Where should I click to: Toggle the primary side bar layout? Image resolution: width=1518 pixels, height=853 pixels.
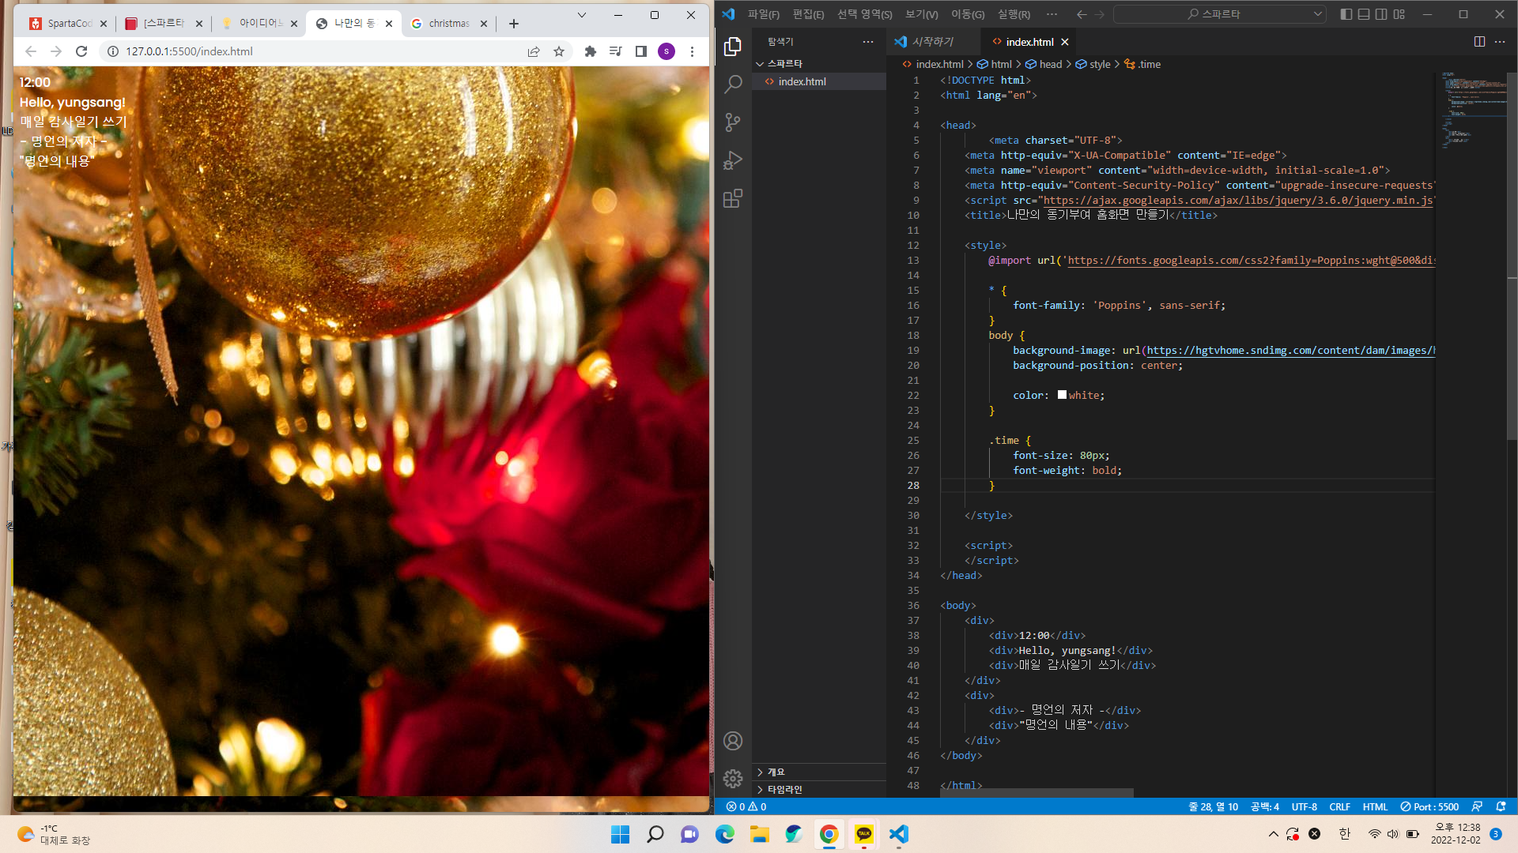(x=1346, y=14)
